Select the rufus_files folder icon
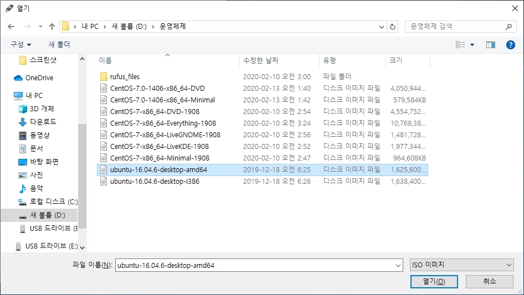524x295 pixels. (104, 76)
